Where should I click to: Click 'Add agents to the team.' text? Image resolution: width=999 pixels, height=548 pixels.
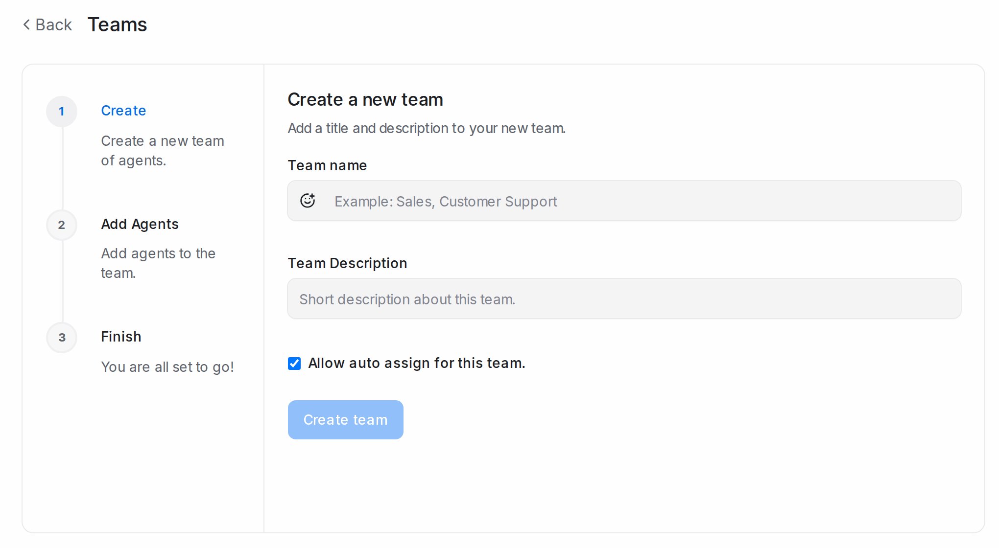tap(158, 263)
